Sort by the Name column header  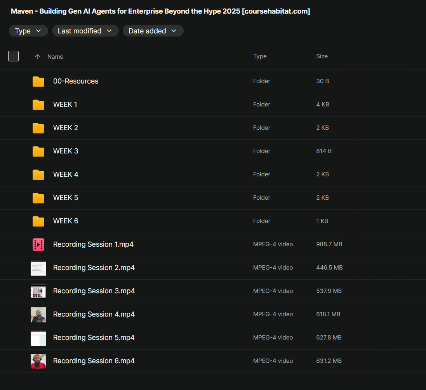[x=55, y=57]
